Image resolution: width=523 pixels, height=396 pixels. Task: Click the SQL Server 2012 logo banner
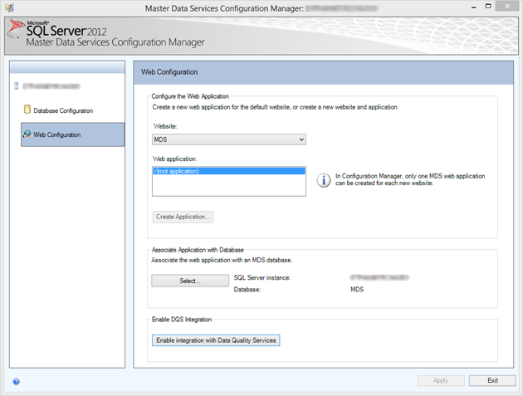click(x=261, y=36)
